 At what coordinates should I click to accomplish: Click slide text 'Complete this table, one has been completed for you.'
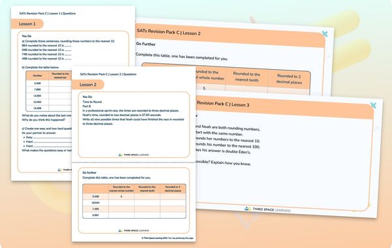tap(182, 56)
